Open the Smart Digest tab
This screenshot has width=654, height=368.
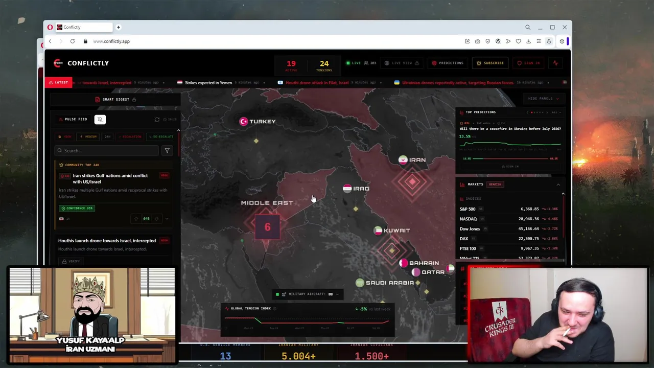pyautogui.click(x=115, y=99)
